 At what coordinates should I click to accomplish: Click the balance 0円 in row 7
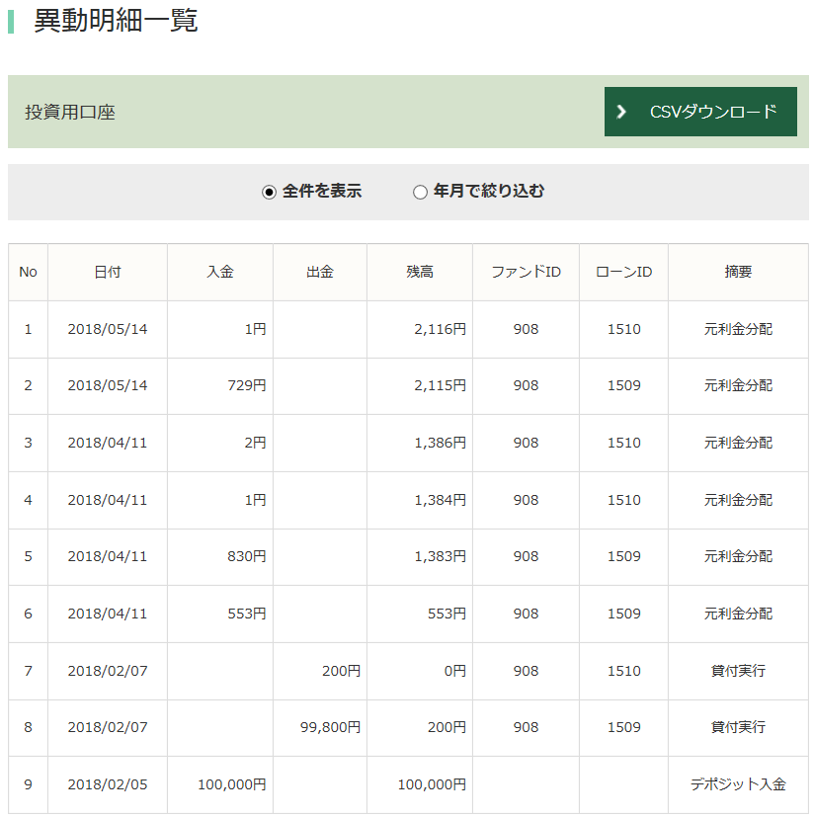point(454,671)
